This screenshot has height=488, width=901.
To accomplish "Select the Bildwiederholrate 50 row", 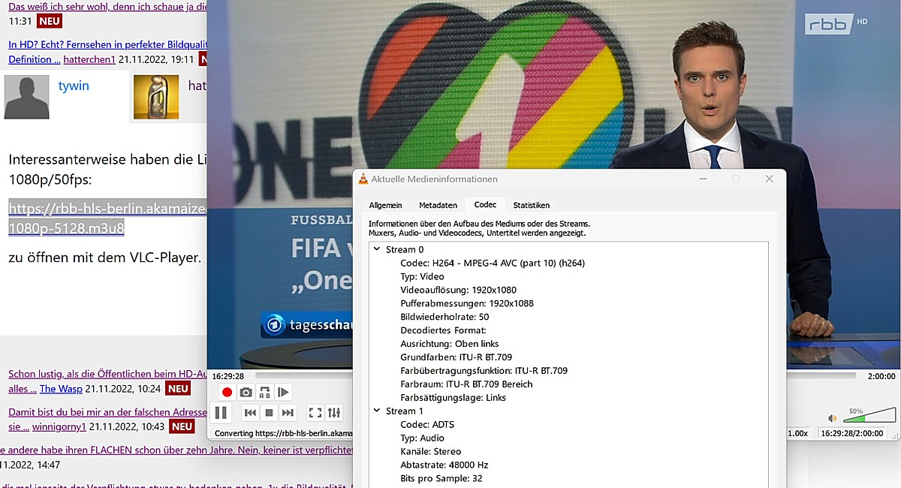I will (x=444, y=317).
